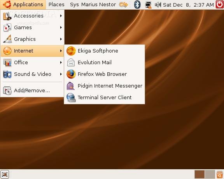Image resolution: width=224 pixels, height=179 pixels.
Task: Click the Show Desktop button in bottom panel
Action: pos(5,174)
